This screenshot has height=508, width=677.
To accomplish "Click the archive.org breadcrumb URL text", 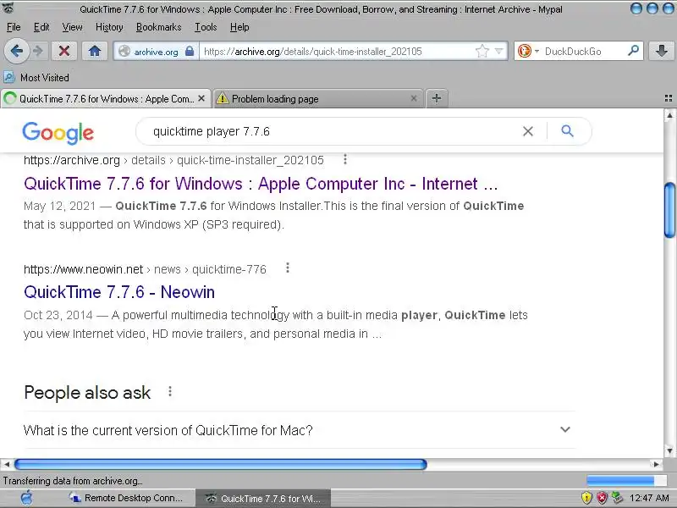I will [173, 160].
